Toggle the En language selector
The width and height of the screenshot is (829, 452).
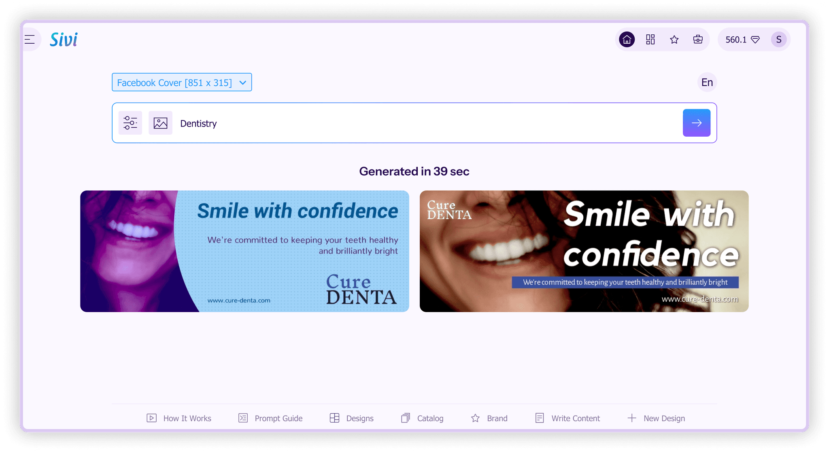[707, 82]
